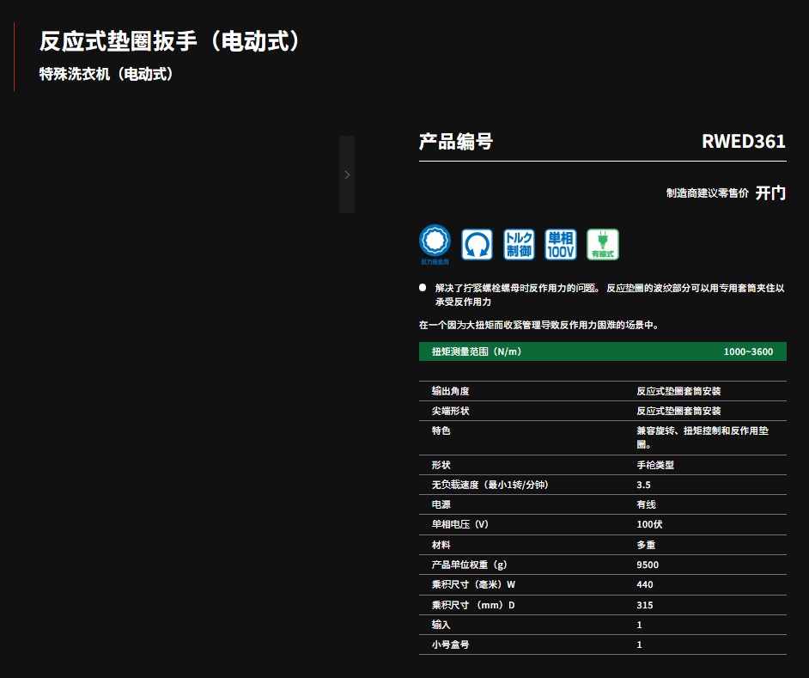Click the rotation arrows icon

point(477,244)
